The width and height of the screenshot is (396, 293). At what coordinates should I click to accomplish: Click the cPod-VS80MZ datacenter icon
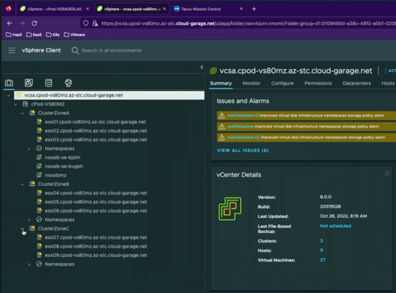click(x=25, y=104)
